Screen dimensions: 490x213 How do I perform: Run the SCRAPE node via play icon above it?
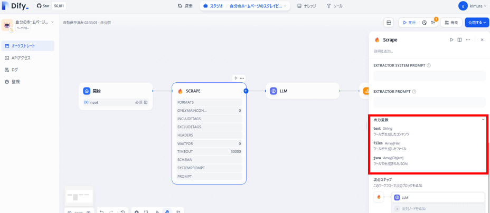pyautogui.click(x=236, y=78)
